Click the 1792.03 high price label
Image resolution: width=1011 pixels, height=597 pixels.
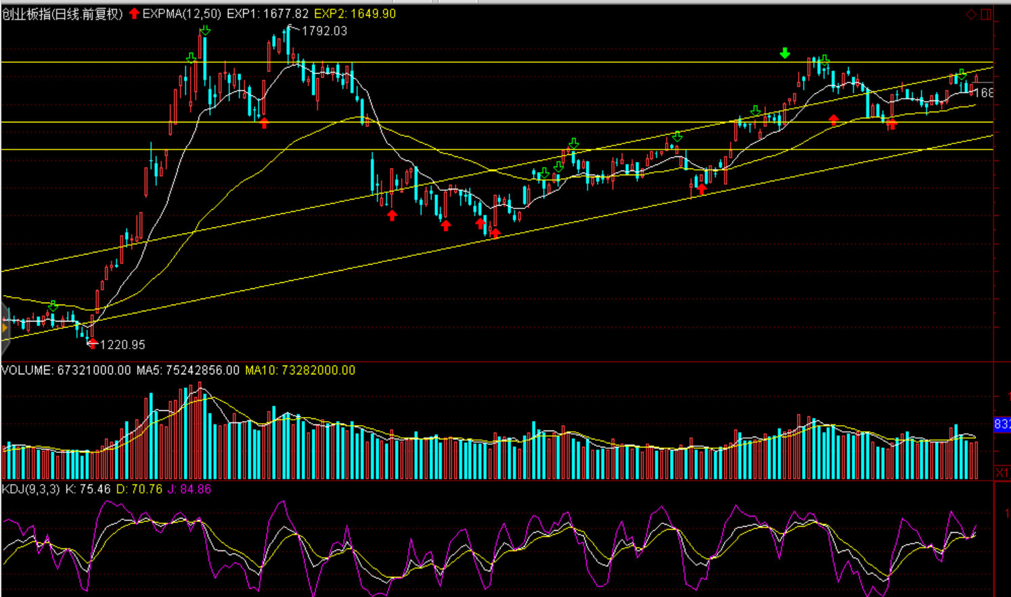324,31
